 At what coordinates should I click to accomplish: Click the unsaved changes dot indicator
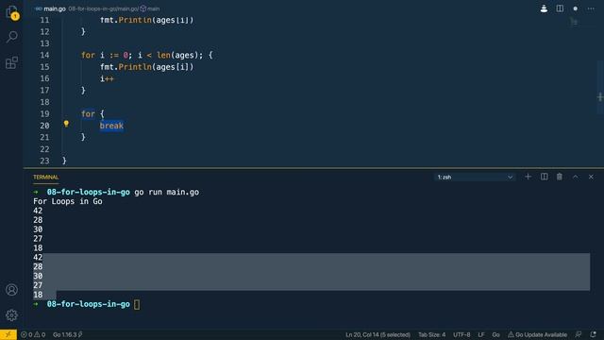(x=575, y=8)
